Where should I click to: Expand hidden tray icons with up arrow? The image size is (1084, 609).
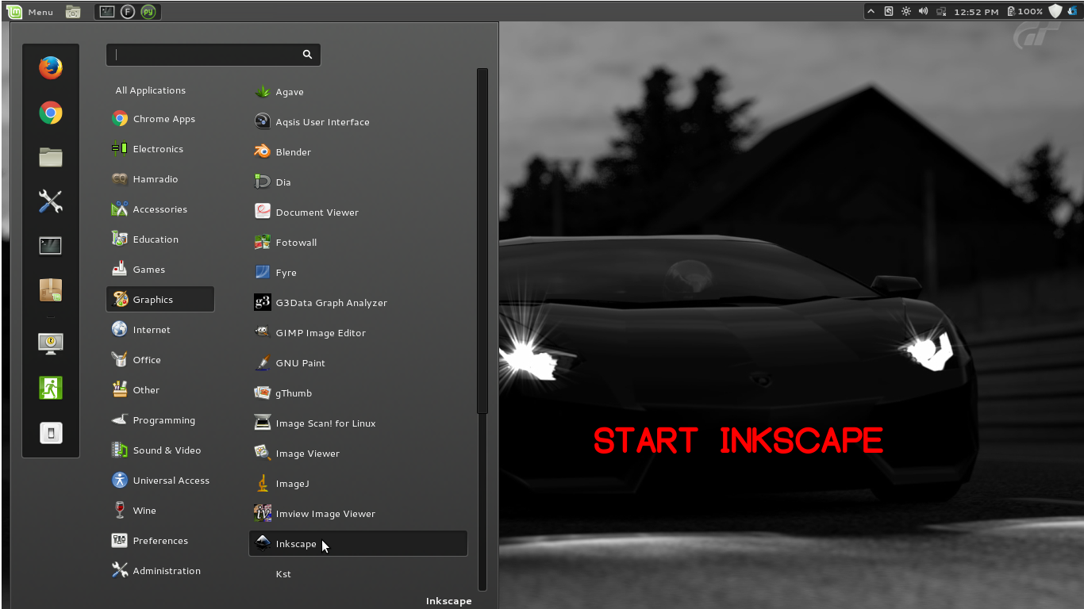[x=871, y=11]
